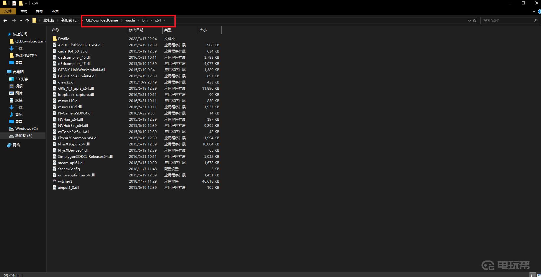Select SteamConfig settings file icon
The image size is (541, 277).
pos(55,169)
